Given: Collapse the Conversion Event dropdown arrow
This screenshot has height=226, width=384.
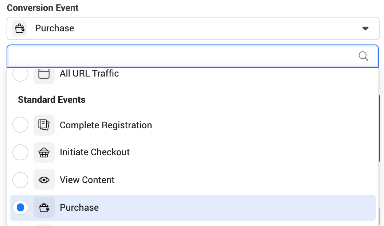Looking at the screenshot, I should coord(365,28).
